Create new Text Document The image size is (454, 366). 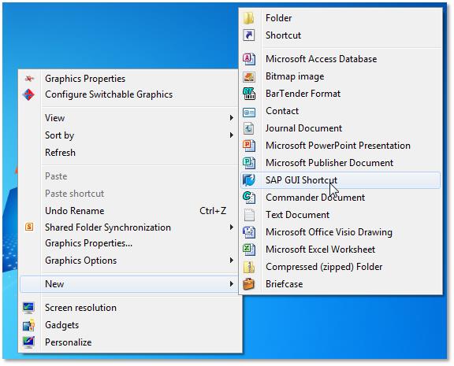tap(297, 215)
